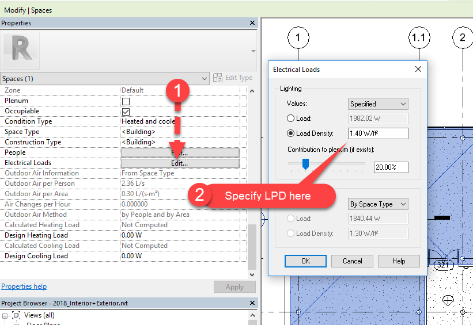
Task: Select the Condition Type value field
Action: [180, 121]
